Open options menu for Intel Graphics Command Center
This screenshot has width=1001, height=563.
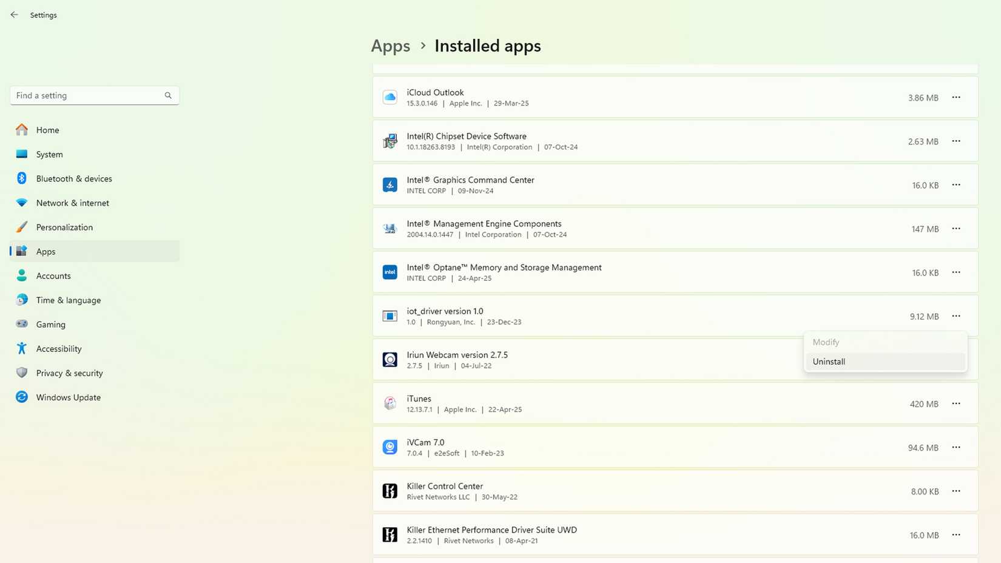pyautogui.click(x=957, y=185)
